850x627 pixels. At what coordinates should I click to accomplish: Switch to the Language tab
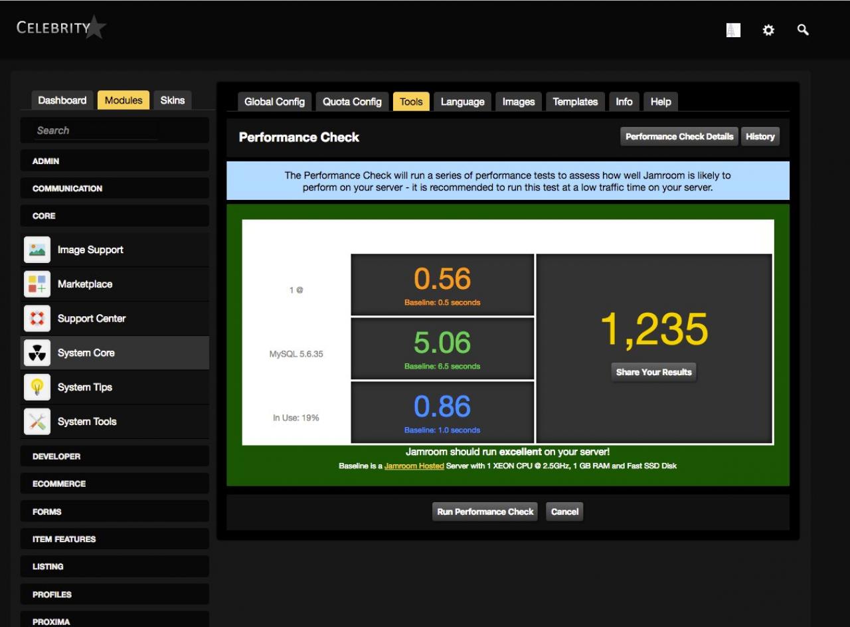(x=462, y=102)
